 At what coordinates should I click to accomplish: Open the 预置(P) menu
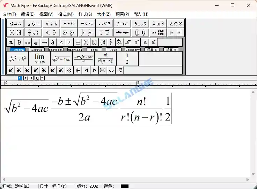122,14
